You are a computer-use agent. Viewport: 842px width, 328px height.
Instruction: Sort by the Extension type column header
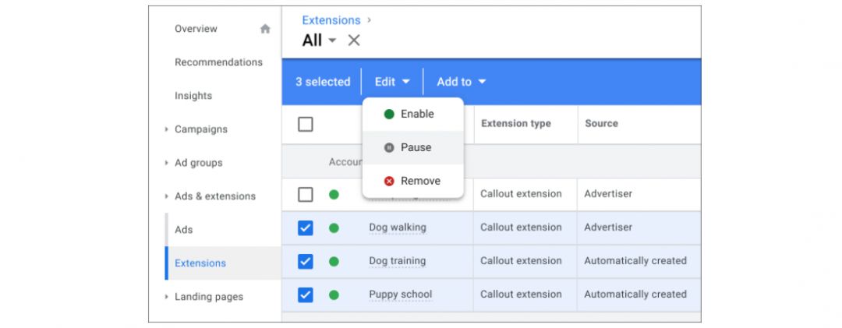point(515,123)
